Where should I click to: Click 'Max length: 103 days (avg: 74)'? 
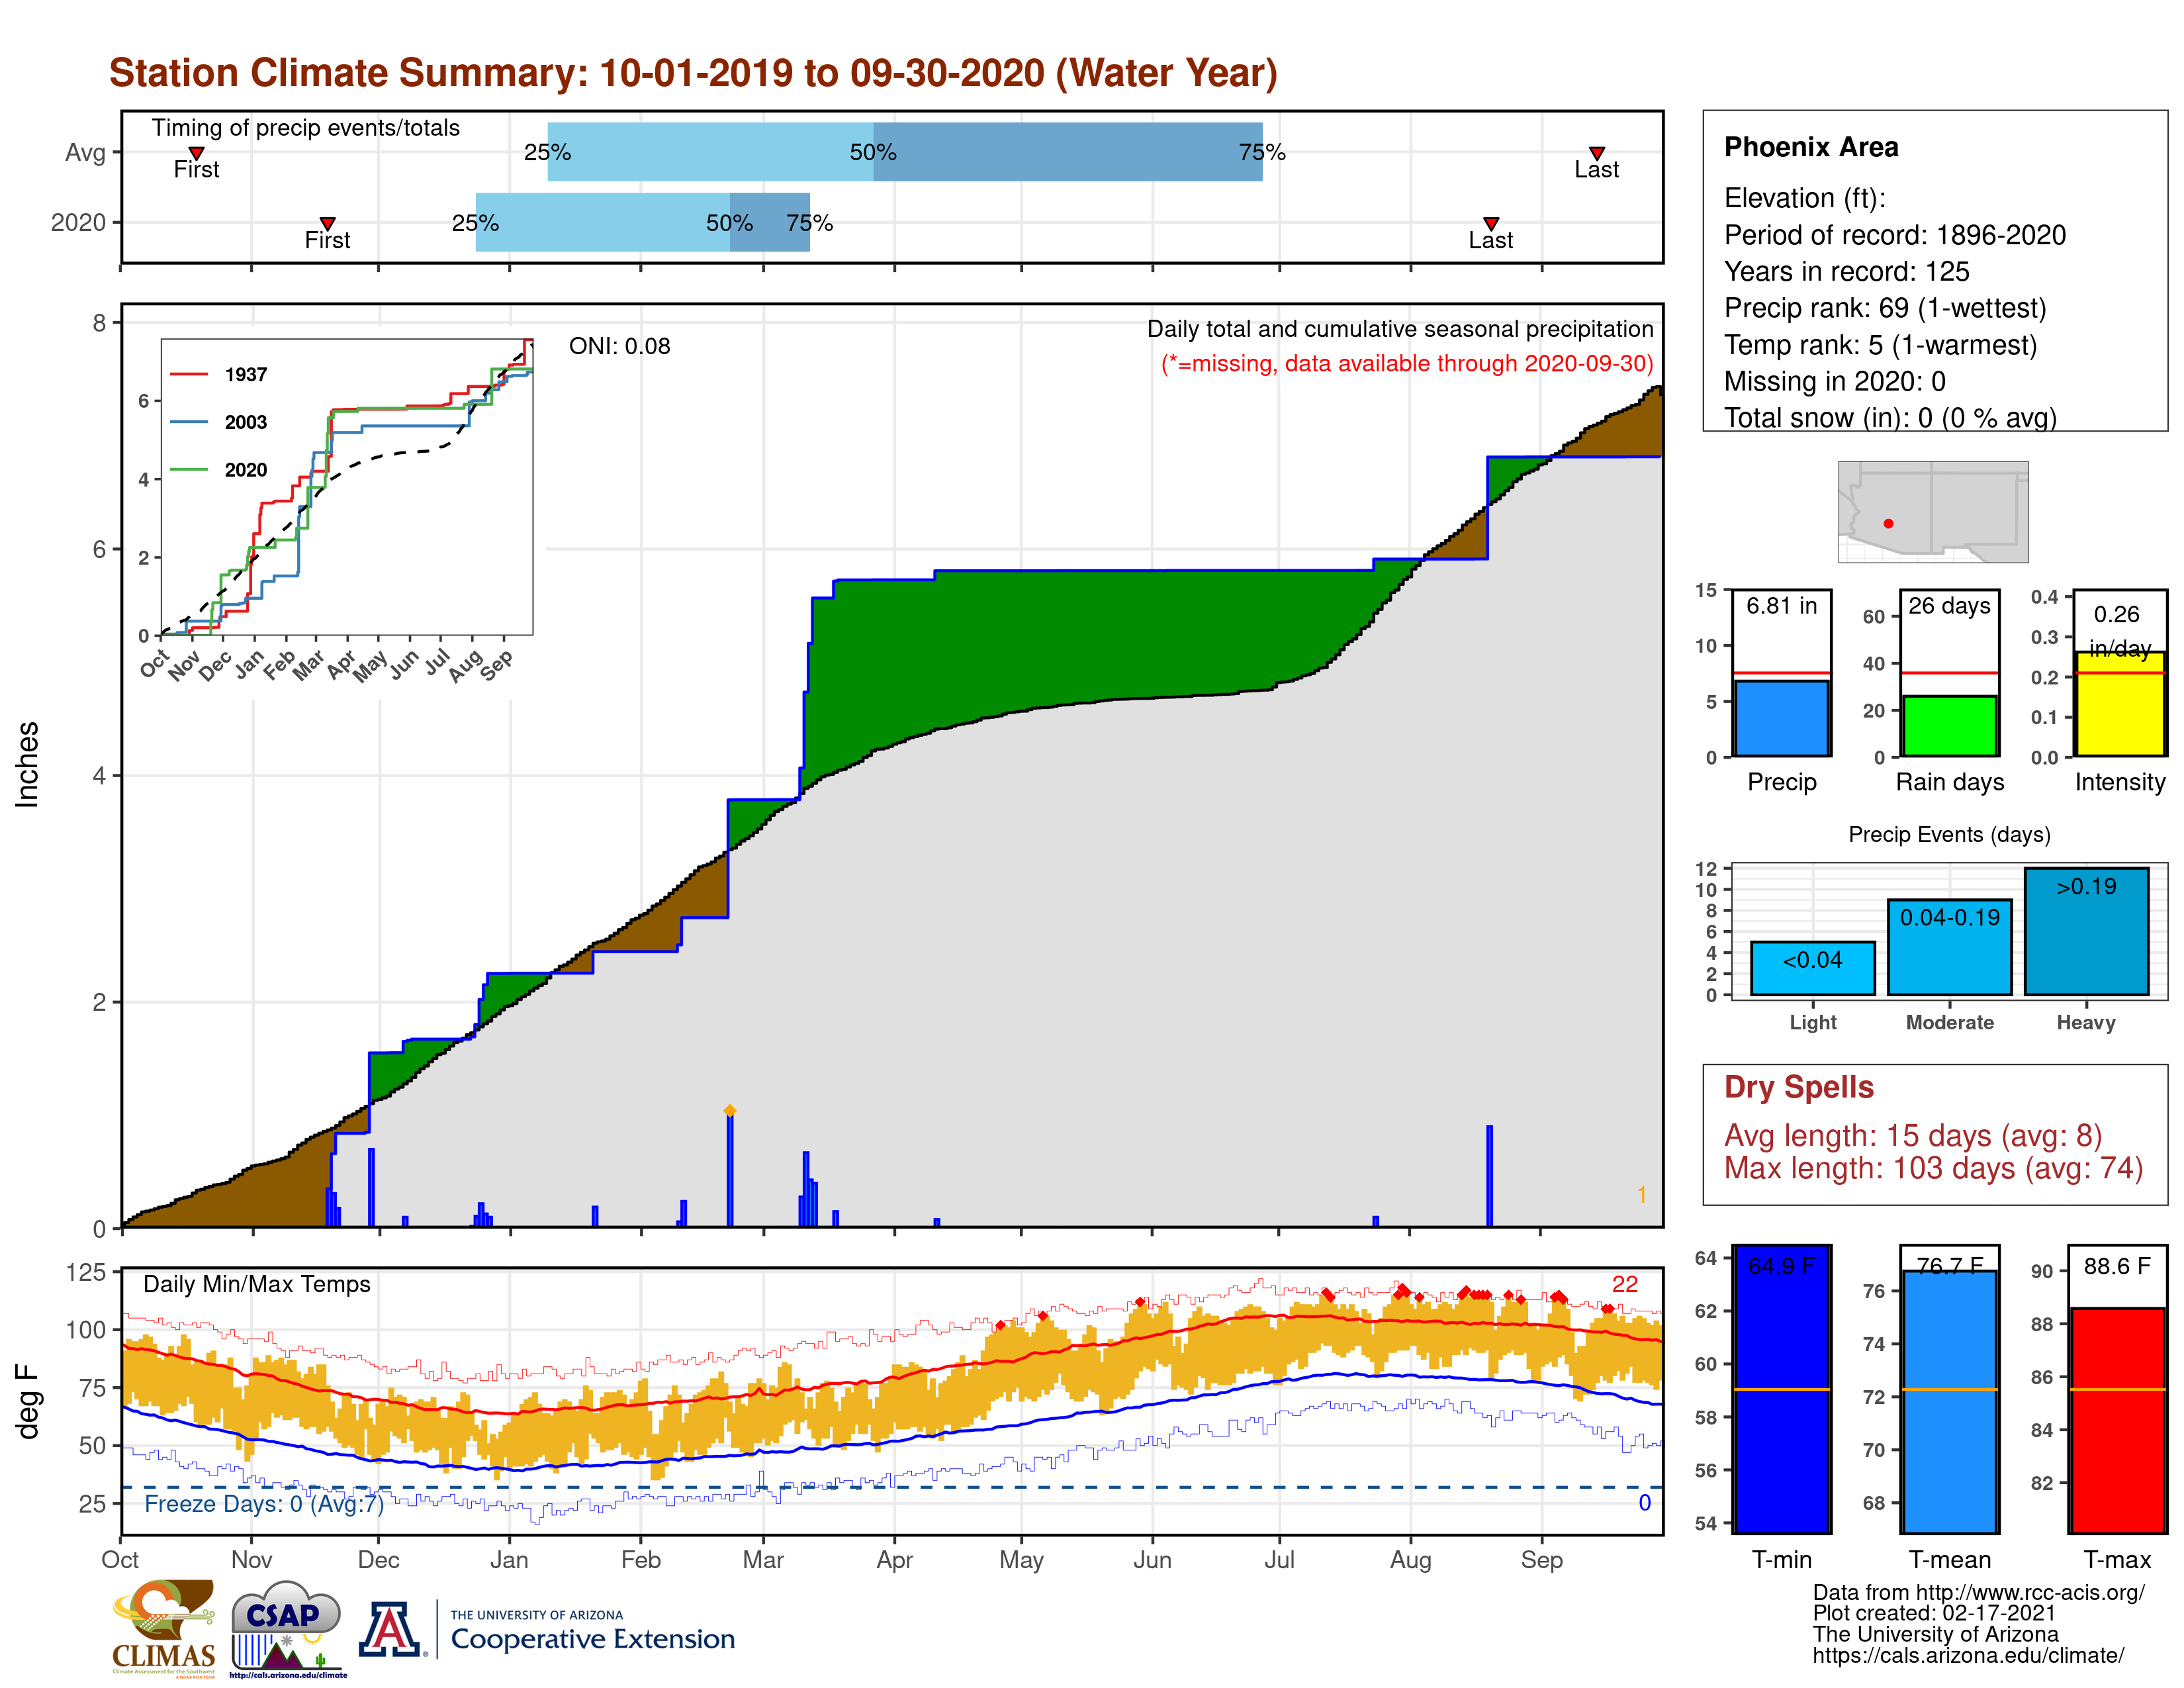pos(1933,1168)
